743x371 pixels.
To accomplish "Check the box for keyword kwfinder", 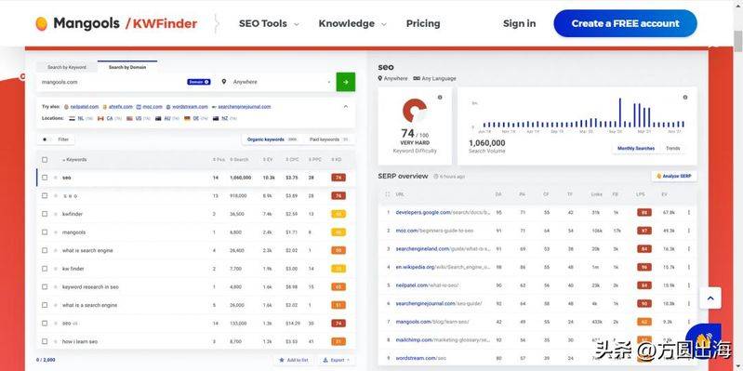I will pos(45,214).
